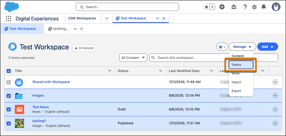Open the testimg1 link
The image size is (286, 136).
pos(39,121)
